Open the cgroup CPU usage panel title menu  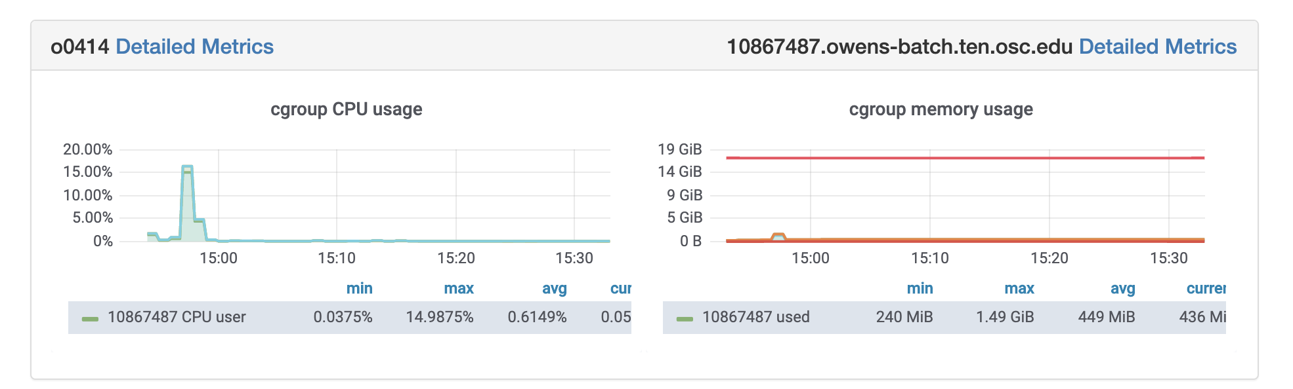[346, 109]
